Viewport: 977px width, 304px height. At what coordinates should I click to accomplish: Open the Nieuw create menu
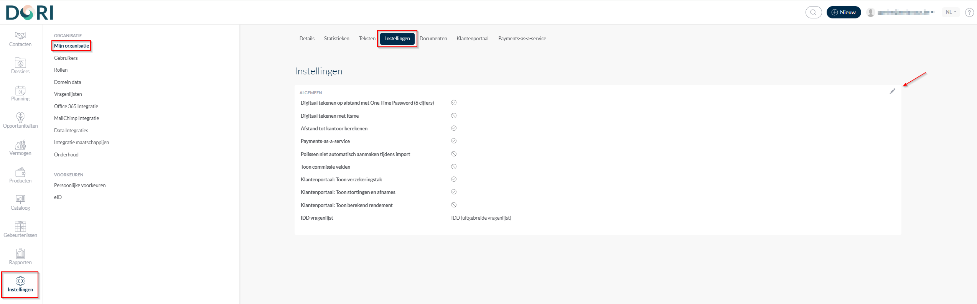[x=844, y=12]
